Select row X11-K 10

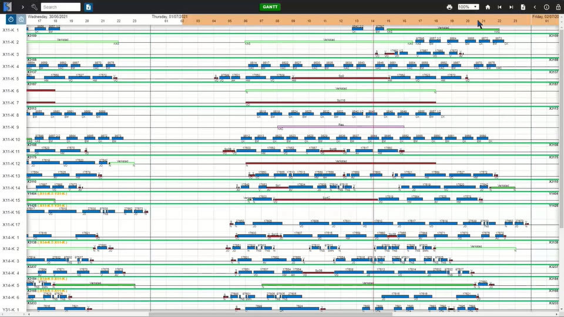(12, 140)
